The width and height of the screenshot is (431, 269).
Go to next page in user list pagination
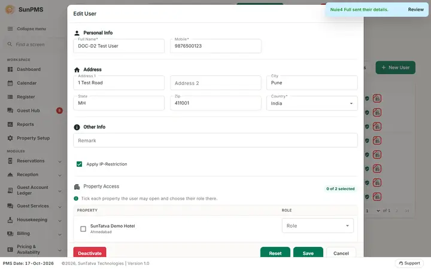pos(397,211)
